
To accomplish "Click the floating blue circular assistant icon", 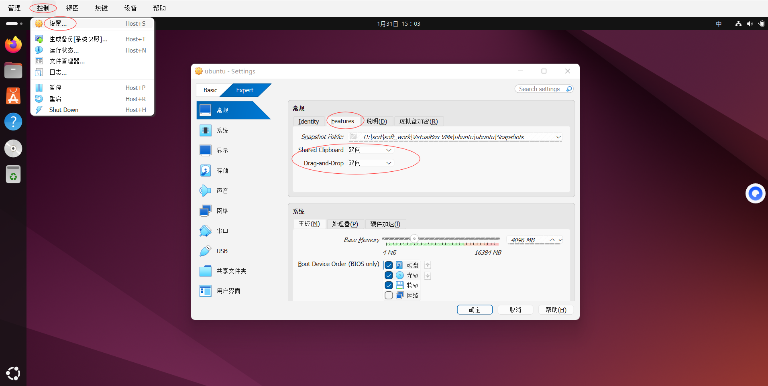I will coord(756,193).
